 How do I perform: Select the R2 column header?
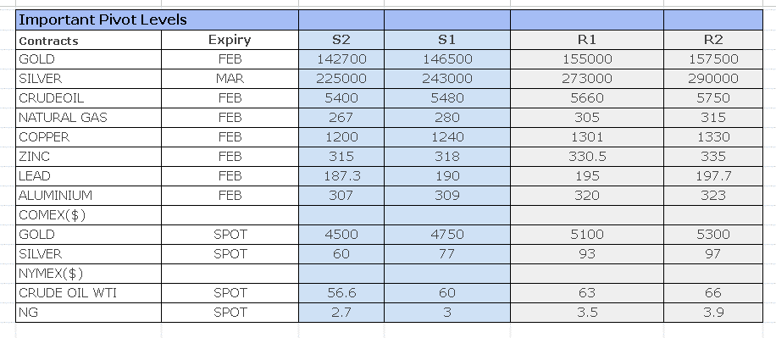coord(713,40)
